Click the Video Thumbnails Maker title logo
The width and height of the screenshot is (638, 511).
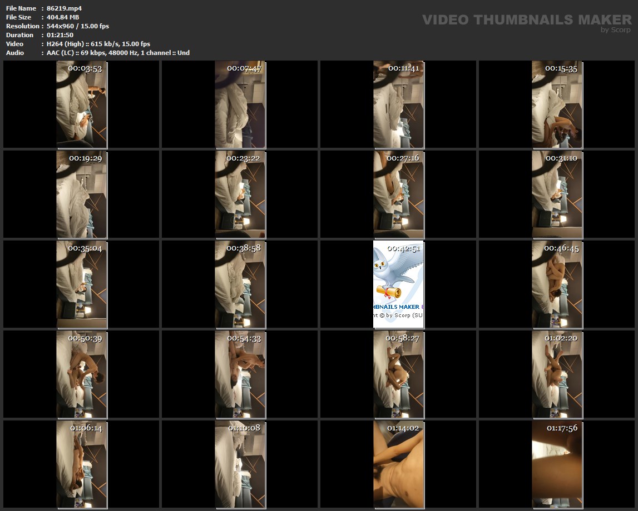[526, 20]
